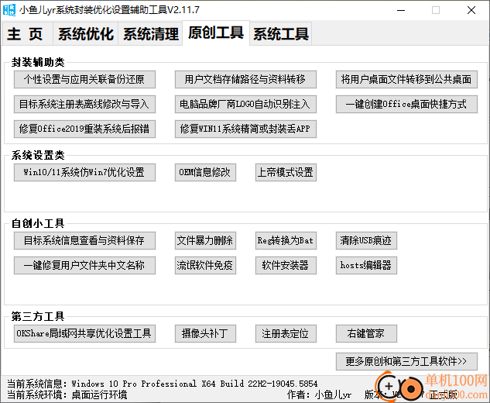This screenshot has height=403, width=490.
Task: Maximize the window
Action: click(x=436, y=10)
